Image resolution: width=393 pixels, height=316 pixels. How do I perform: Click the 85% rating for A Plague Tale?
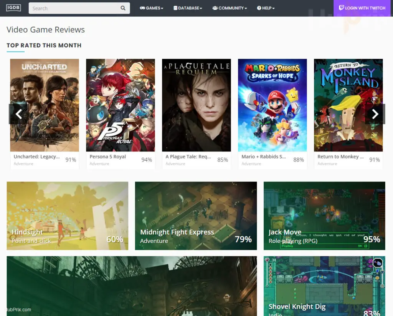223,160
